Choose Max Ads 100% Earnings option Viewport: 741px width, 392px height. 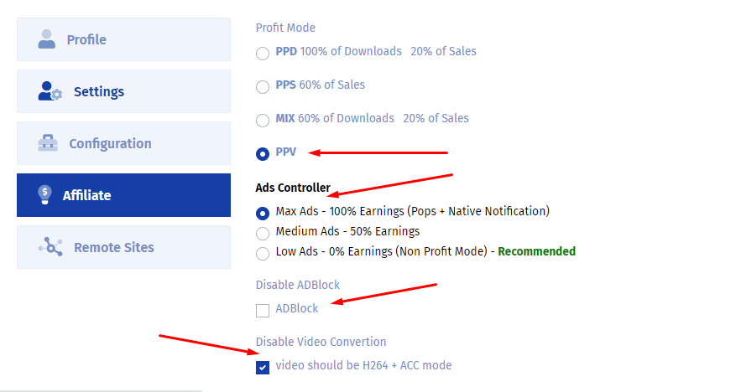pyautogui.click(x=263, y=212)
